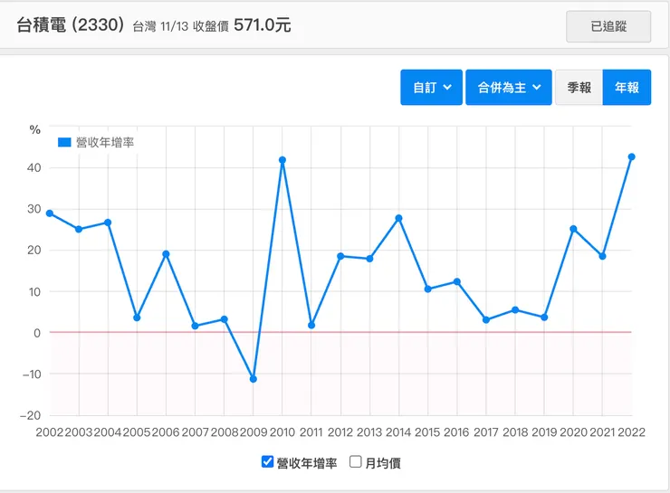Click the 2020 data point

(573, 229)
